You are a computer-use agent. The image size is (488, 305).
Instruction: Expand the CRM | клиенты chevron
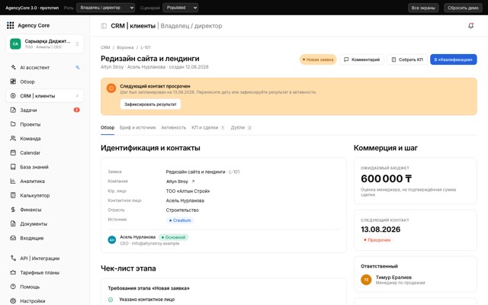tap(77, 96)
